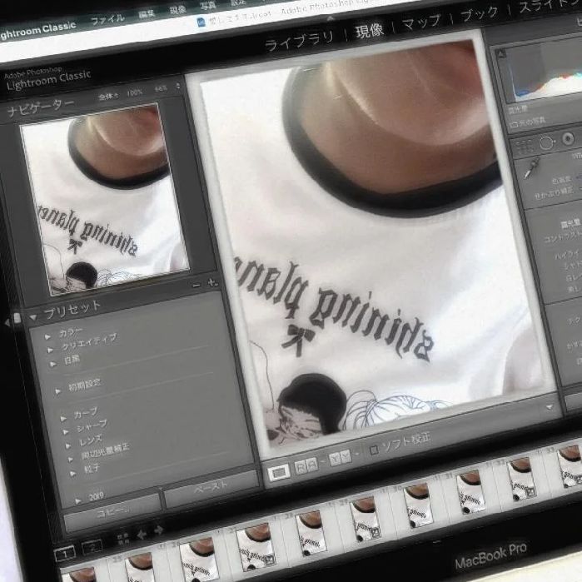This screenshot has width=582, height=582.
Task: Go forward with filmstrip right arrow
Action: click(x=158, y=530)
